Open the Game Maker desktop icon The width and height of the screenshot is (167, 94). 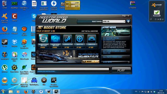pyautogui.click(x=14, y=69)
